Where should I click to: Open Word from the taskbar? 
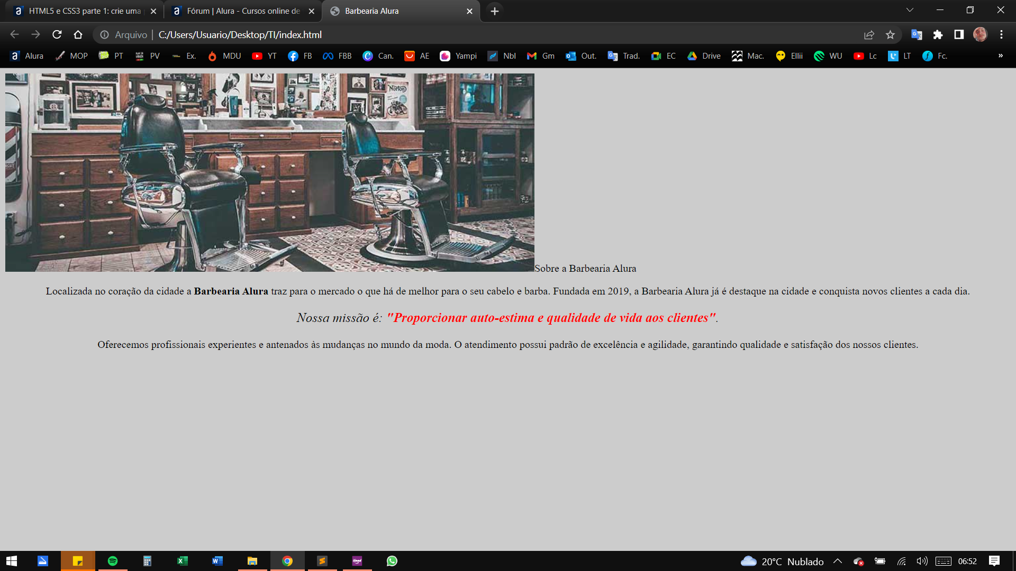coord(217,561)
